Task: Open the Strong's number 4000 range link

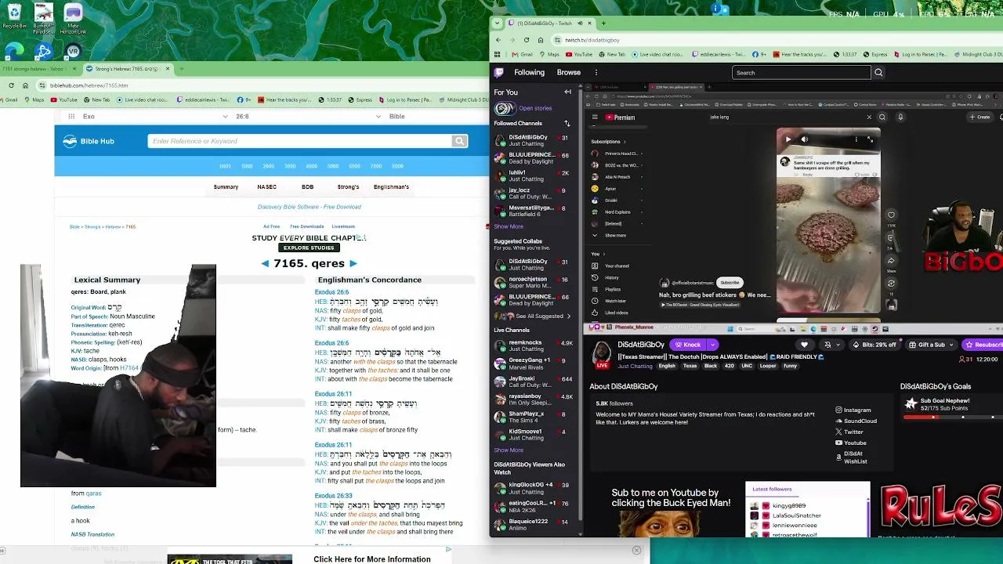Action: click(x=311, y=166)
